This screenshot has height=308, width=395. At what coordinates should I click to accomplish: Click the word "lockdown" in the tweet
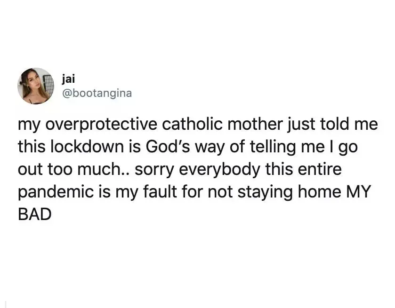point(88,146)
